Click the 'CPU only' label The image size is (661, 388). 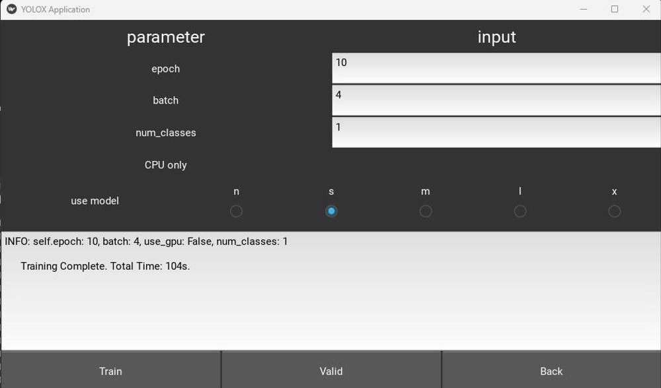click(x=166, y=165)
